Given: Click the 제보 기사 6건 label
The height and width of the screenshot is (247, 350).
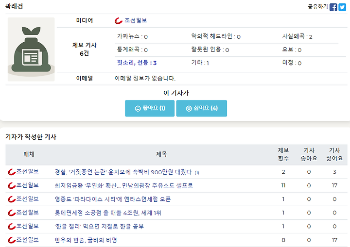Looking at the screenshot, I should pos(85,49).
